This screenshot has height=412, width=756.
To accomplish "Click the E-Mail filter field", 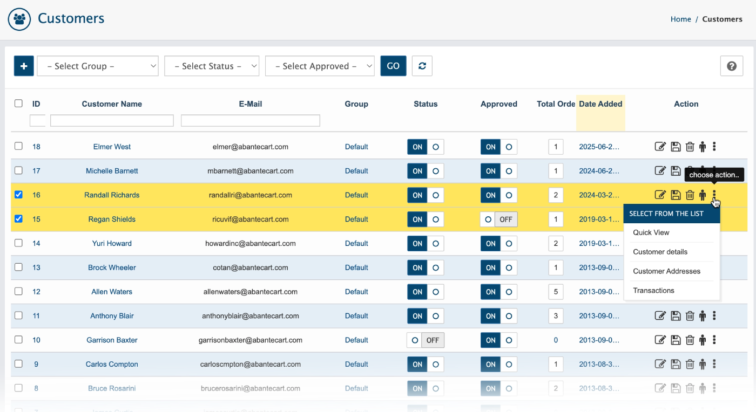I will click(x=251, y=120).
